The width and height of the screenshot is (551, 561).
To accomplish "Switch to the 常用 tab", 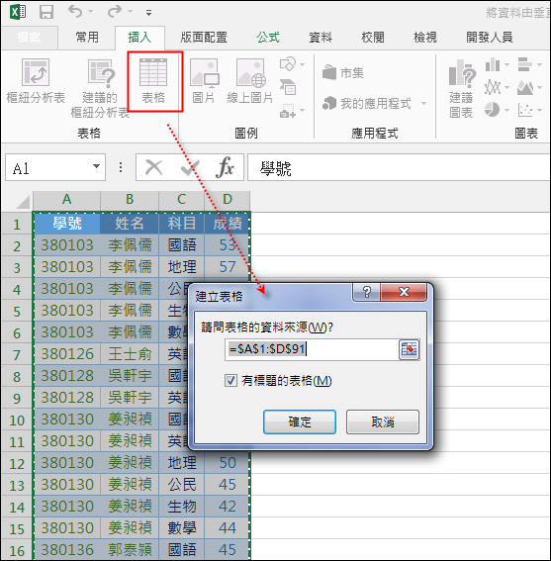I will click(87, 38).
